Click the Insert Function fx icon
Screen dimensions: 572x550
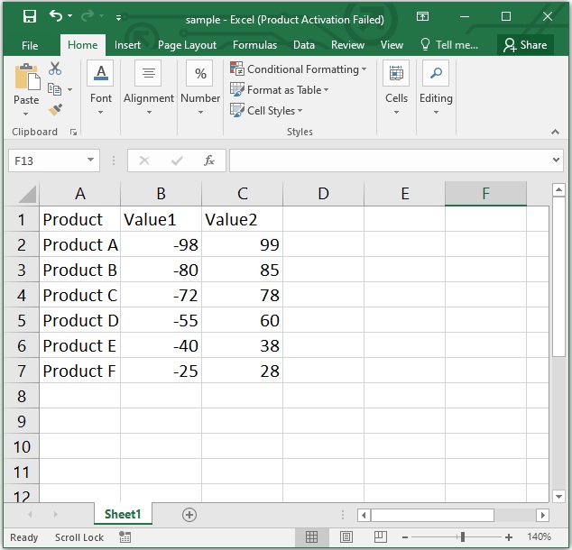208,160
